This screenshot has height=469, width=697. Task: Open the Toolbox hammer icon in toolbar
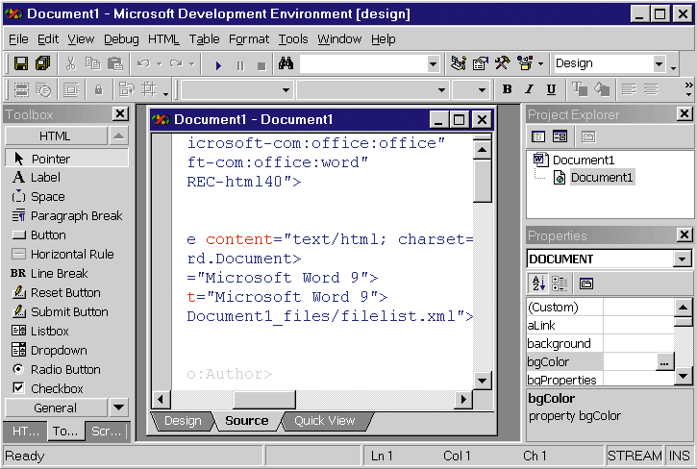coord(503,64)
